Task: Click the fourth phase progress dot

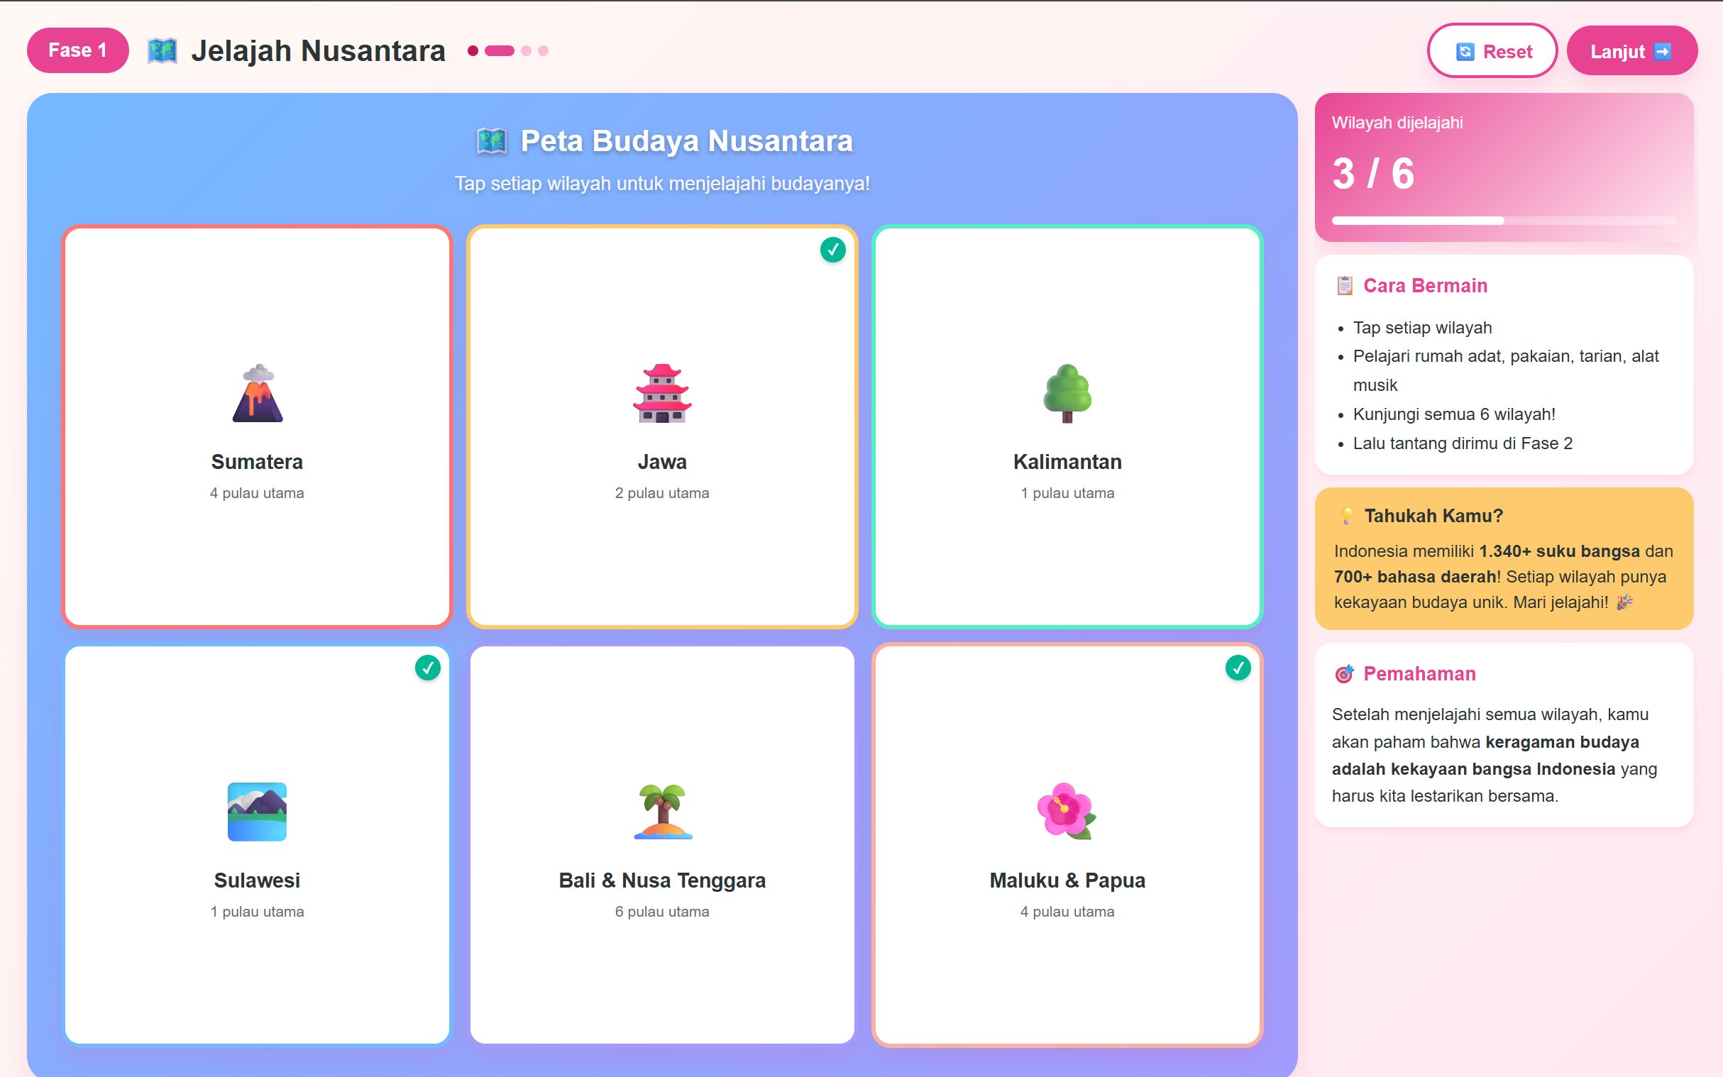Action: point(544,50)
